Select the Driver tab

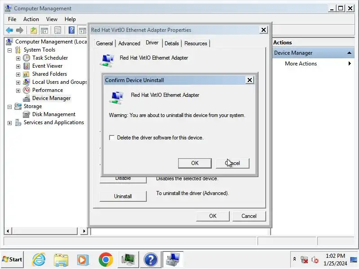[152, 43]
